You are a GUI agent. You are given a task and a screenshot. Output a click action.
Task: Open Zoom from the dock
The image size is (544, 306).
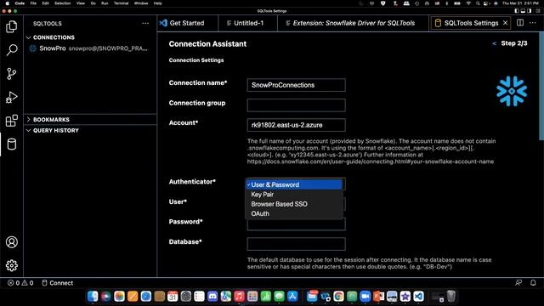coord(365,297)
